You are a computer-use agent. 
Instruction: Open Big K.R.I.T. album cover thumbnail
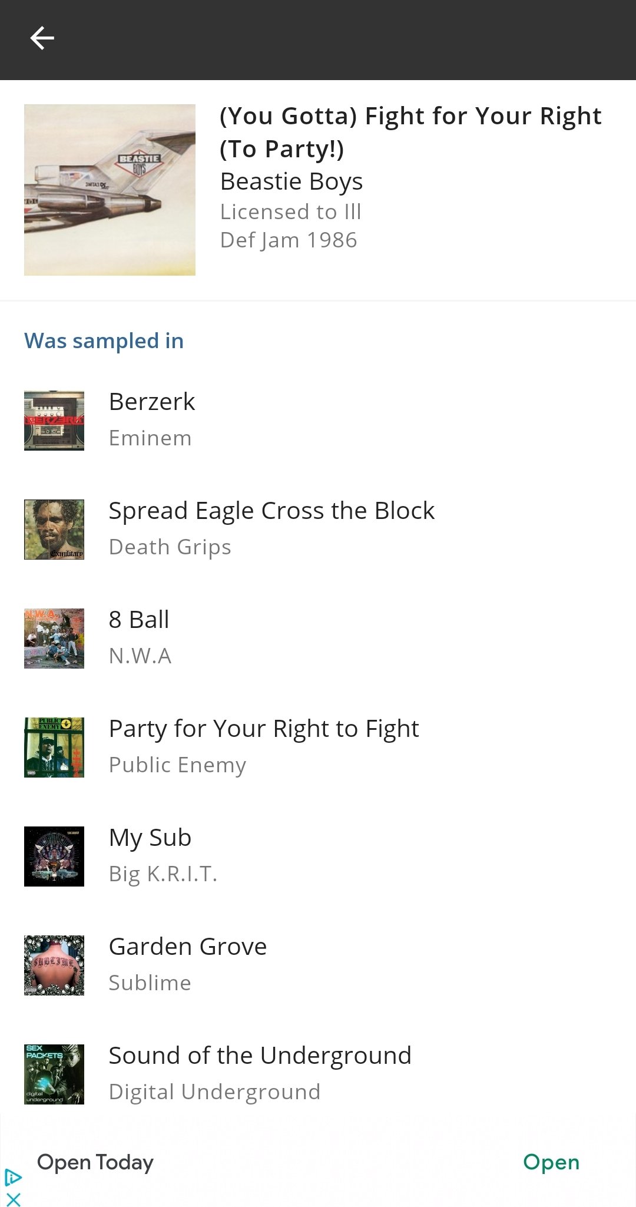click(54, 857)
